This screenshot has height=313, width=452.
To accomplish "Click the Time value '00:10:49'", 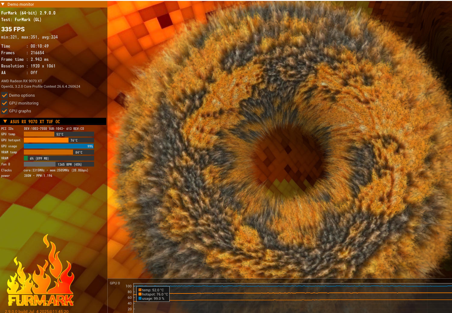I will coord(40,46).
